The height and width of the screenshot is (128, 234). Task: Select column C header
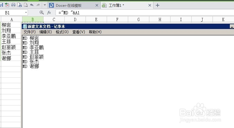[x=54, y=19]
